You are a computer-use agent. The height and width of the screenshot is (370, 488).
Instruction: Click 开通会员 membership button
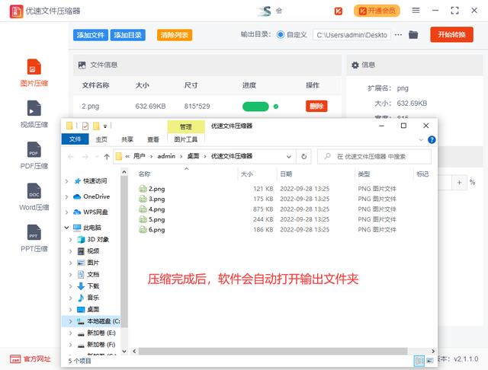(377, 11)
